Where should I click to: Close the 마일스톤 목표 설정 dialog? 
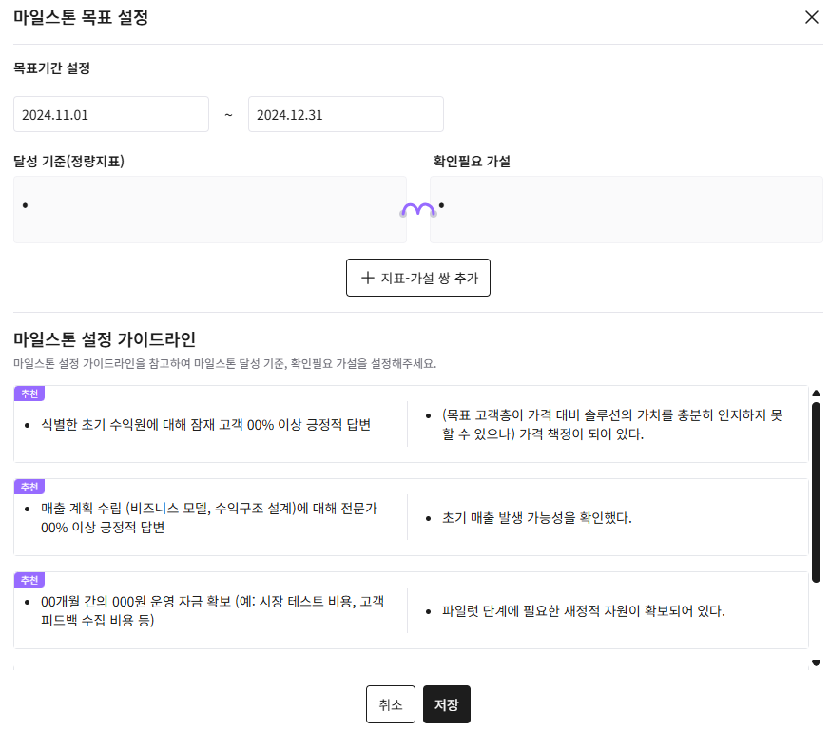(811, 17)
